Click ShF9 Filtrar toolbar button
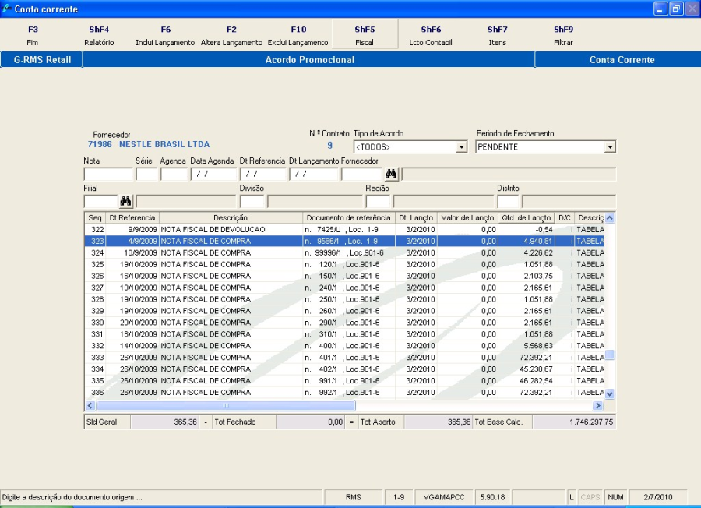The image size is (701, 508). 563,35
